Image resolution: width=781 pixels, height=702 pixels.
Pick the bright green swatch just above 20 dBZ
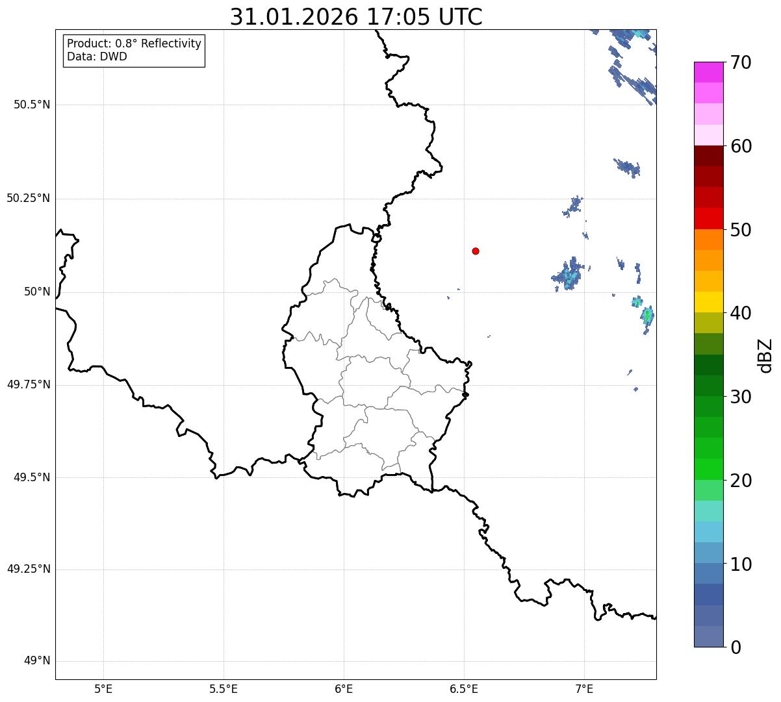tap(708, 469)
